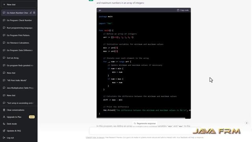Delete the selected chat with the trash icon

[34, 13]
